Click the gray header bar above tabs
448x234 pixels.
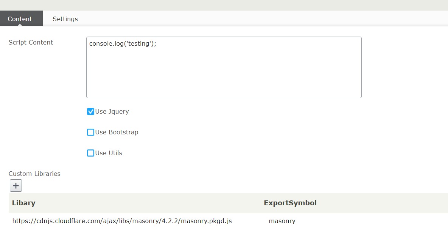click(x=224, y=5)
